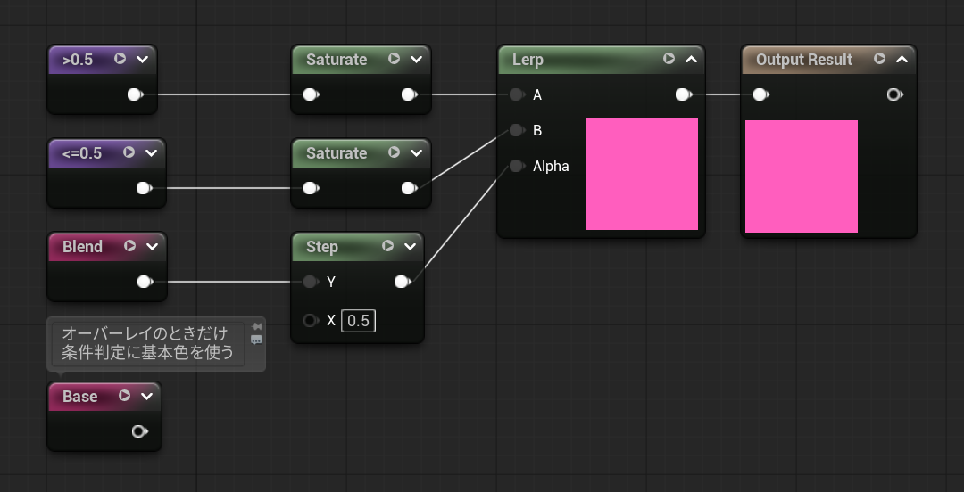Click the X value field showing 0.5
964x492 pixels.
(x=359, y=321)
